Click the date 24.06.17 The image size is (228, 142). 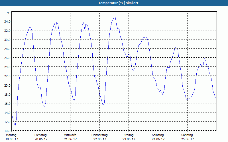pyautogui.click(x=158, y=139)
